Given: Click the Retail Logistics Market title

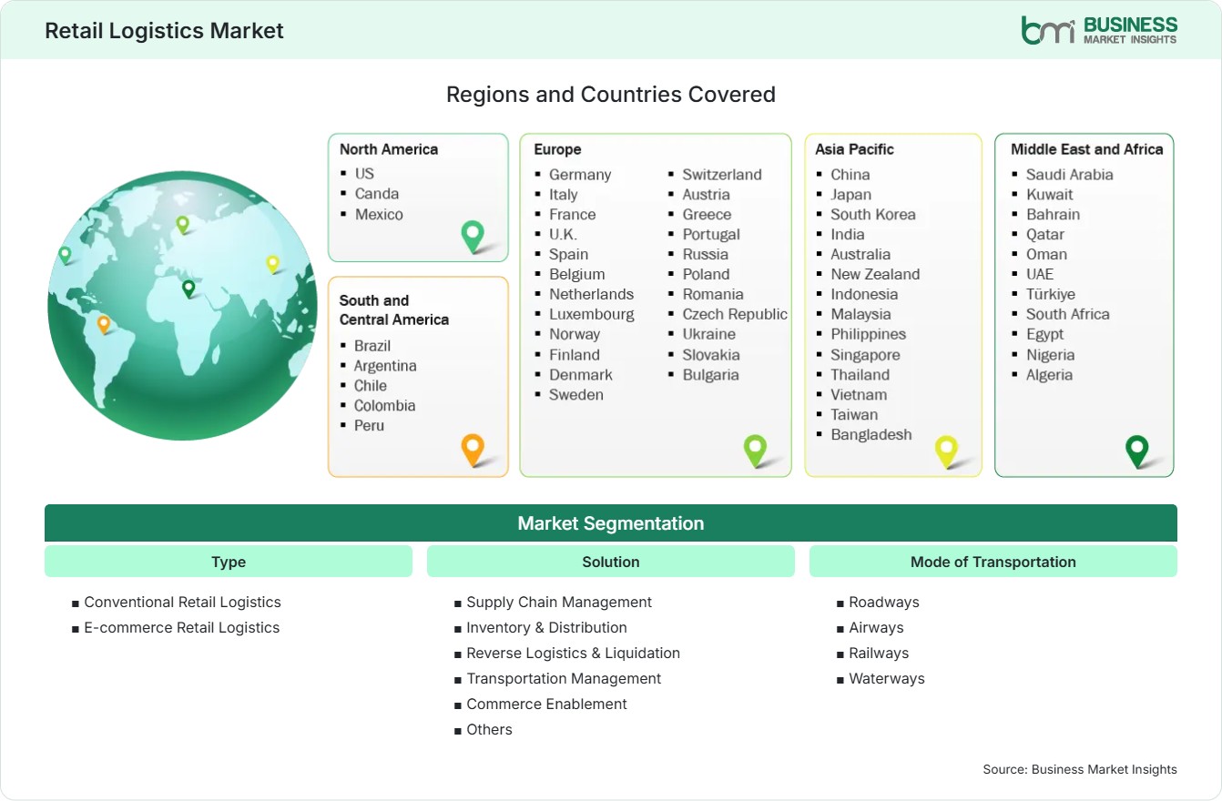Looking at the screenshot, I should tap(165, 30).
